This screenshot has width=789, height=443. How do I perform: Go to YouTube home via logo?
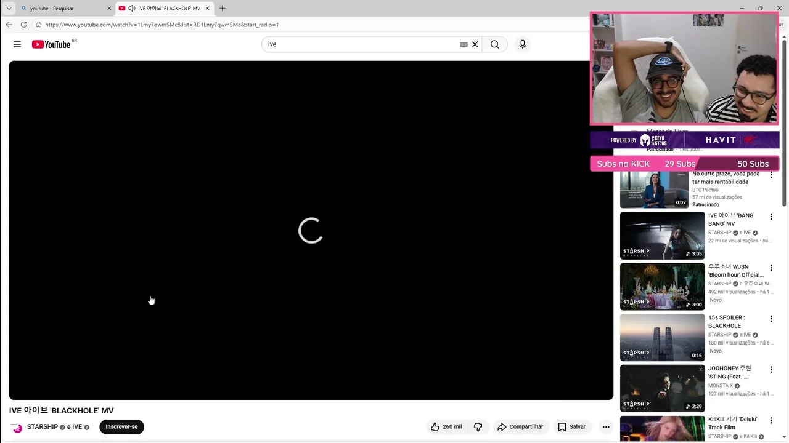click(51, 44)
